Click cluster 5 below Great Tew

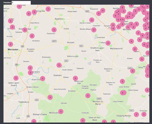[x=144, y=114]
